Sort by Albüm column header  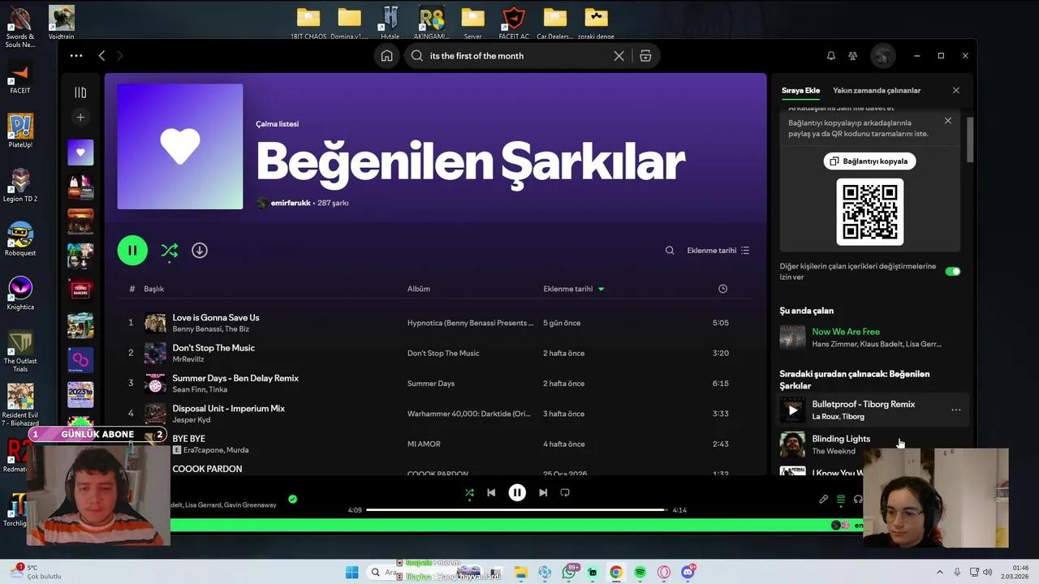(419, 289)
